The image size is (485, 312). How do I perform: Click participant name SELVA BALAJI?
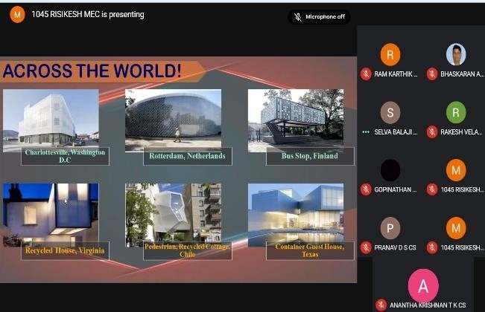(396, 132)
